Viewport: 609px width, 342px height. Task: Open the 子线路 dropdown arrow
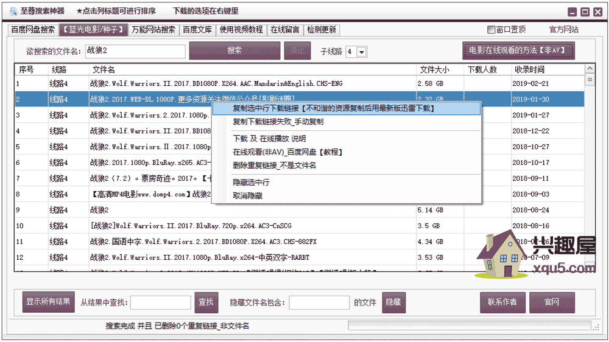coord(361,52)
